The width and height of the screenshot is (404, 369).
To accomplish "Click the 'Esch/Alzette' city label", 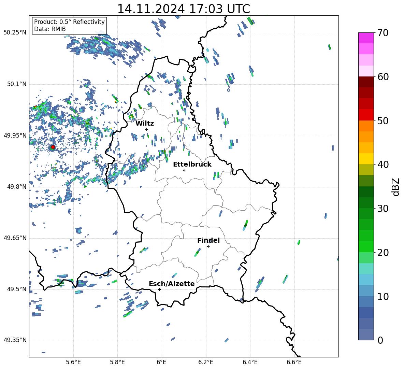I will tap(172, 284).
